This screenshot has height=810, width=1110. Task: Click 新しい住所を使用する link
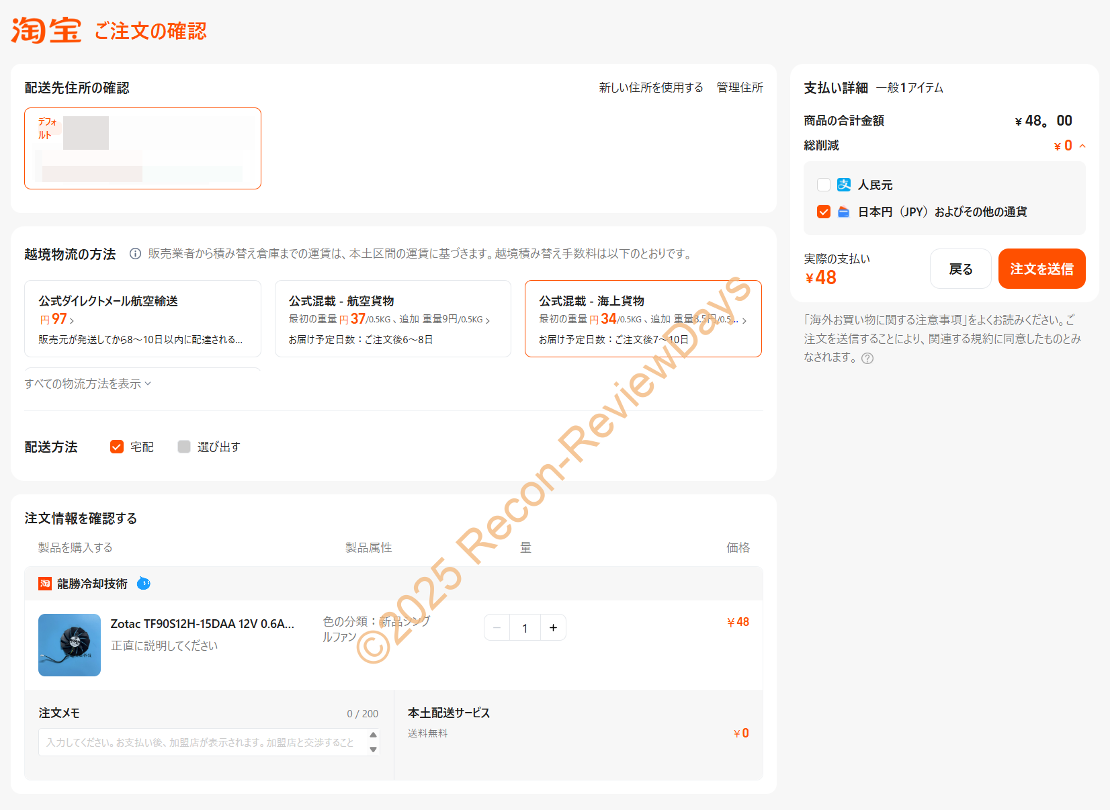[650, 87]
